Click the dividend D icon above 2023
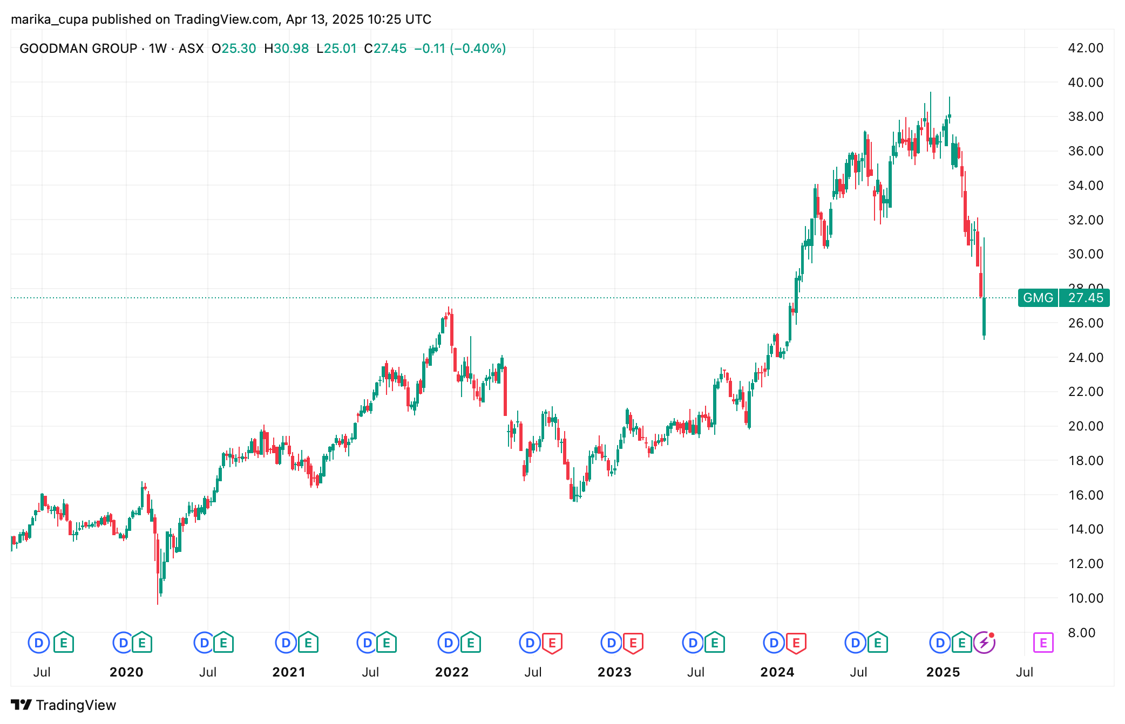The width and height of the screenshot is (1125, 724). click(612, 643)
